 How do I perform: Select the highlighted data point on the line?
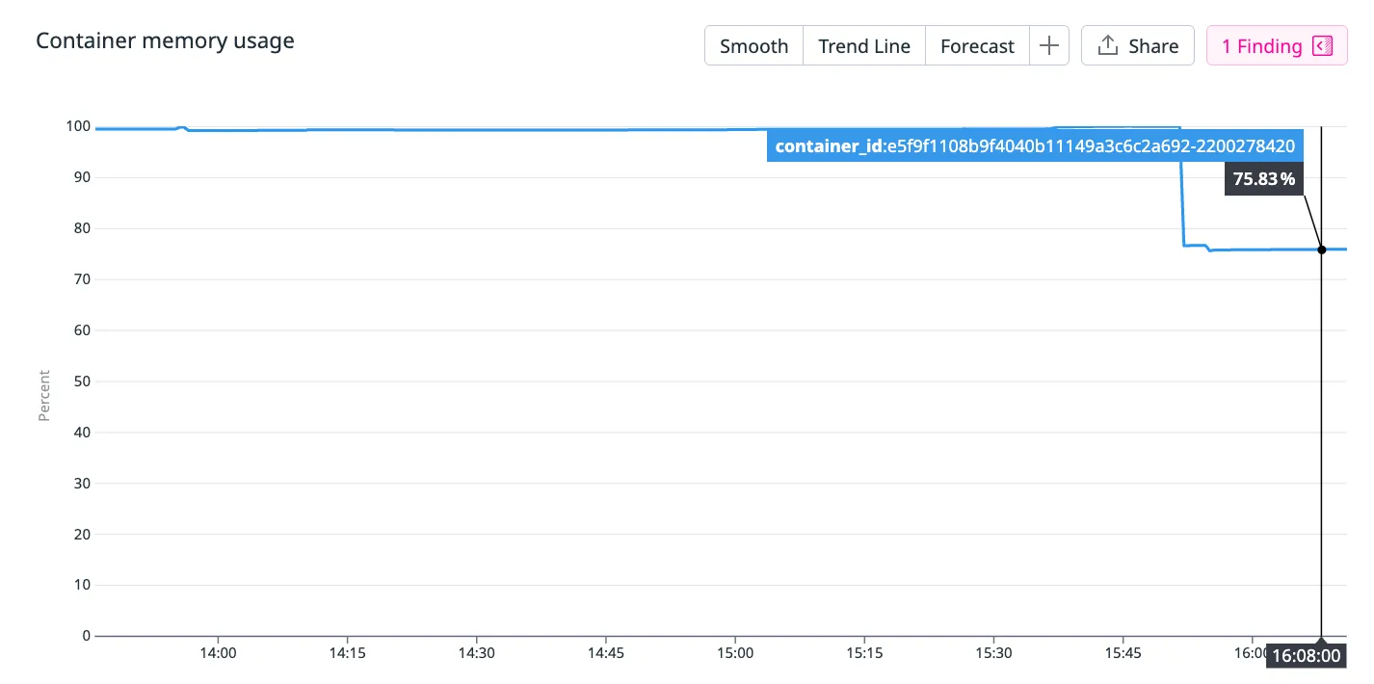(x=1321, y=249)
